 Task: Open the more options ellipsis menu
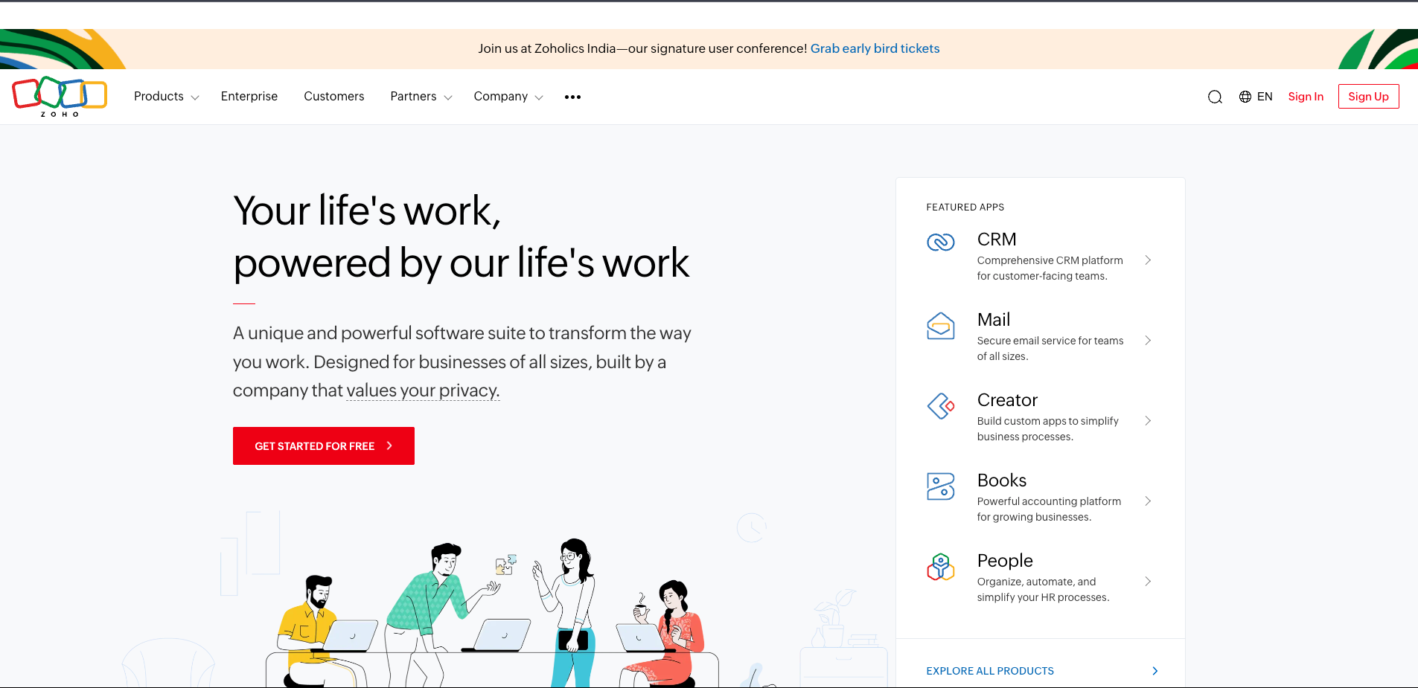(572, 97)
